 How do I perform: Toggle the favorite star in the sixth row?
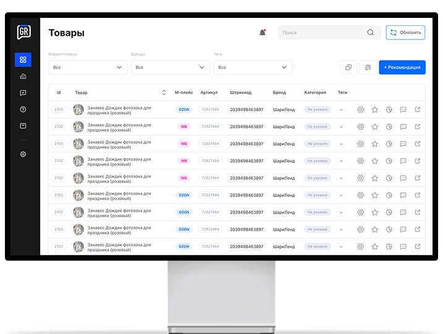coord(374,195)
